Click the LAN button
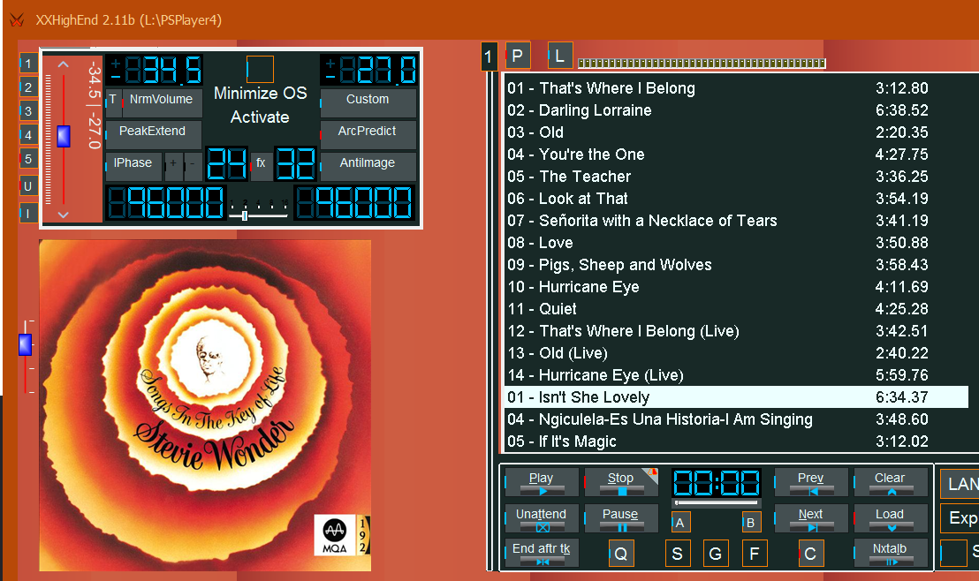 coord(960,484)
